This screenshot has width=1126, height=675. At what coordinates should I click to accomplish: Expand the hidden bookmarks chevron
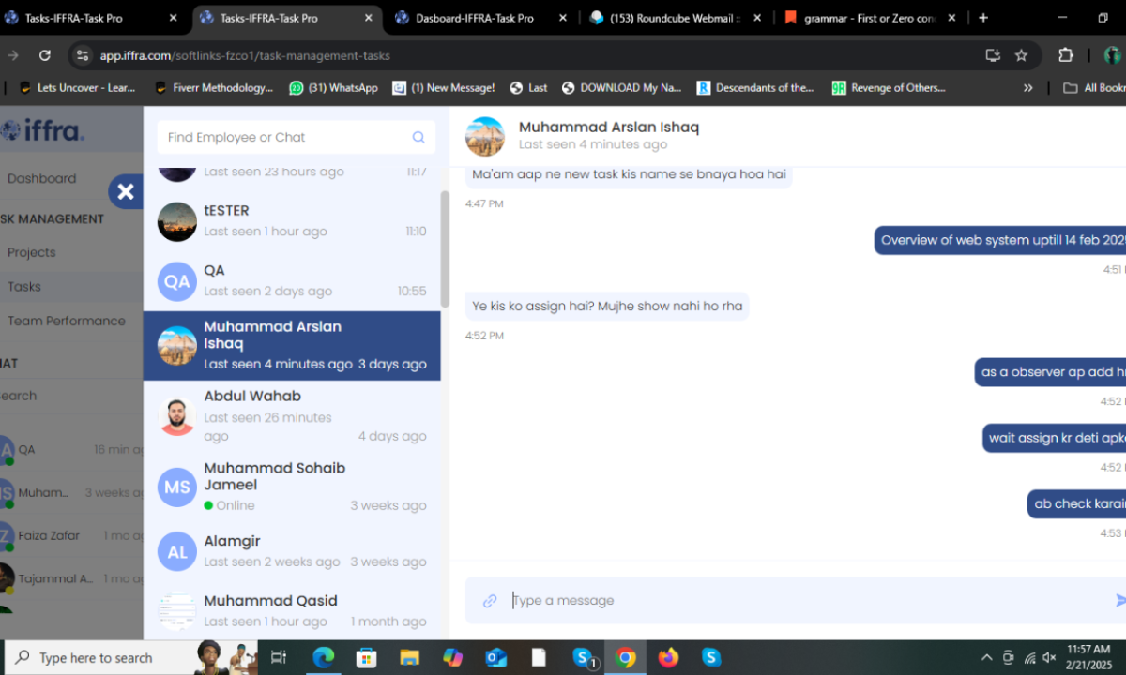(x=1027, y=88)
